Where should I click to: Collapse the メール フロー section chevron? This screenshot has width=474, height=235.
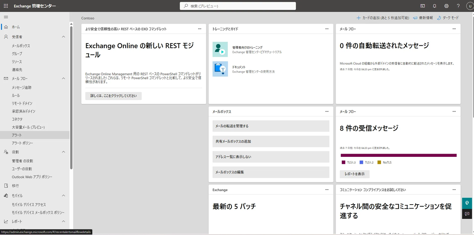pos(64,79)
